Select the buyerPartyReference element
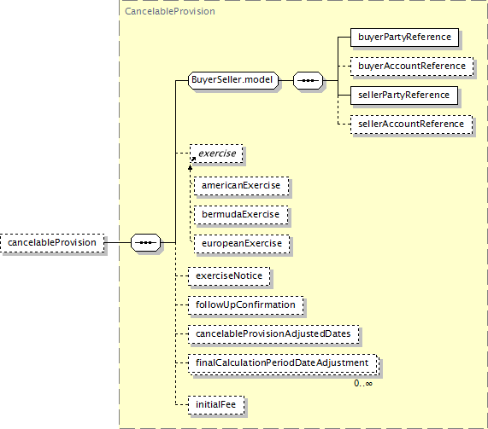Image resolution: width=488 pixels, height=429 pixels. pyautogui.click(x=404, y=38)
